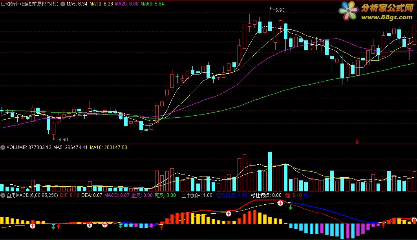Click the DIF: 0.10 readout
The image size is (417, 240).
[x=69, y=195]
